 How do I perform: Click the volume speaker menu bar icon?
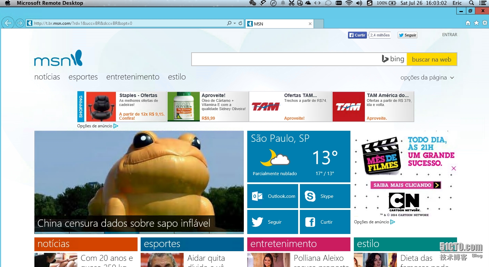[359, 3]
